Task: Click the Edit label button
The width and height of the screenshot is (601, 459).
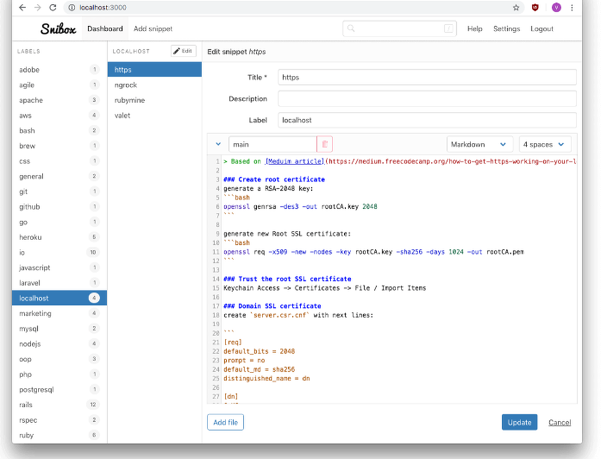Action: (183, 51)
